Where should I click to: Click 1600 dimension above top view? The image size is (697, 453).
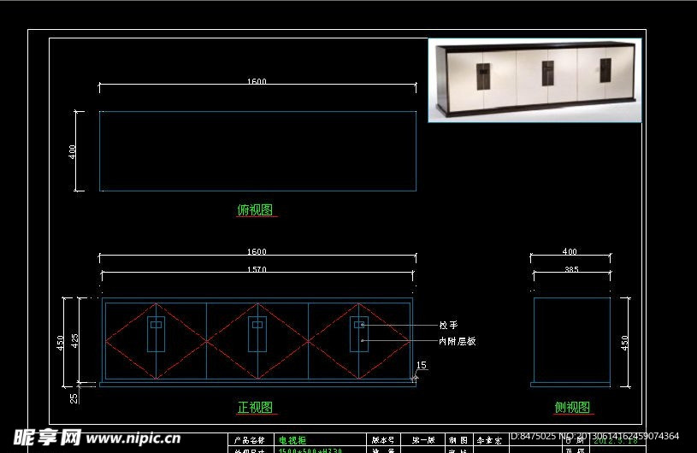(257, 81)
